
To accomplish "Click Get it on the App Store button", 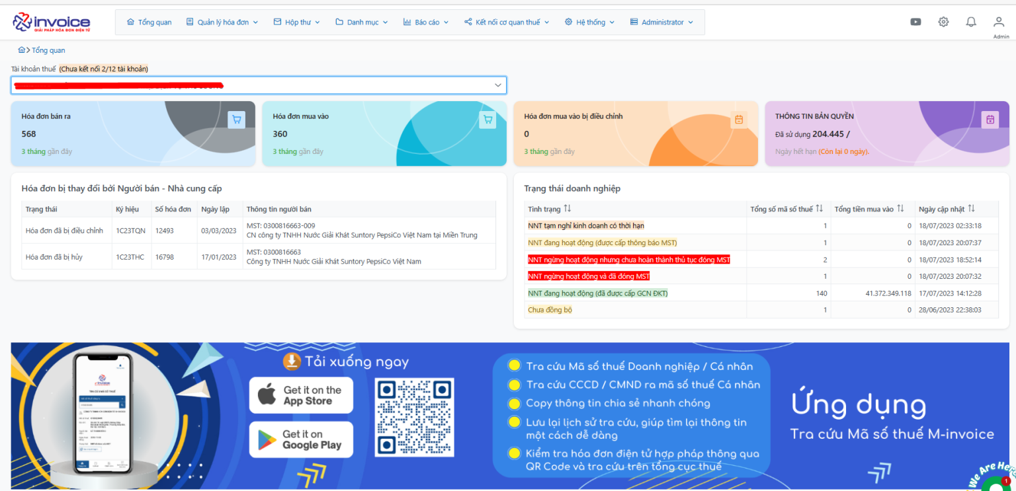I will coord(302,395).
